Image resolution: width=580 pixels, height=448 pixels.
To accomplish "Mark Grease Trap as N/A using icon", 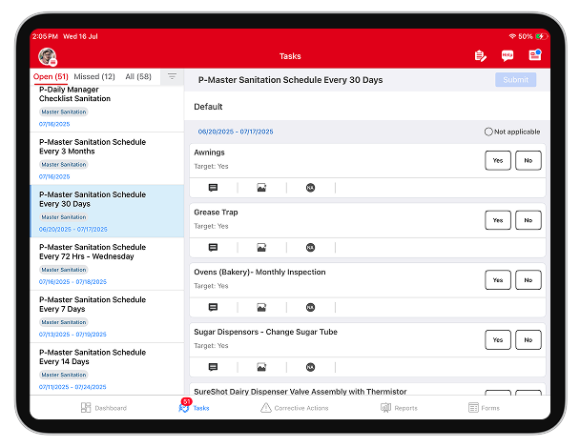I will point(310,248).
